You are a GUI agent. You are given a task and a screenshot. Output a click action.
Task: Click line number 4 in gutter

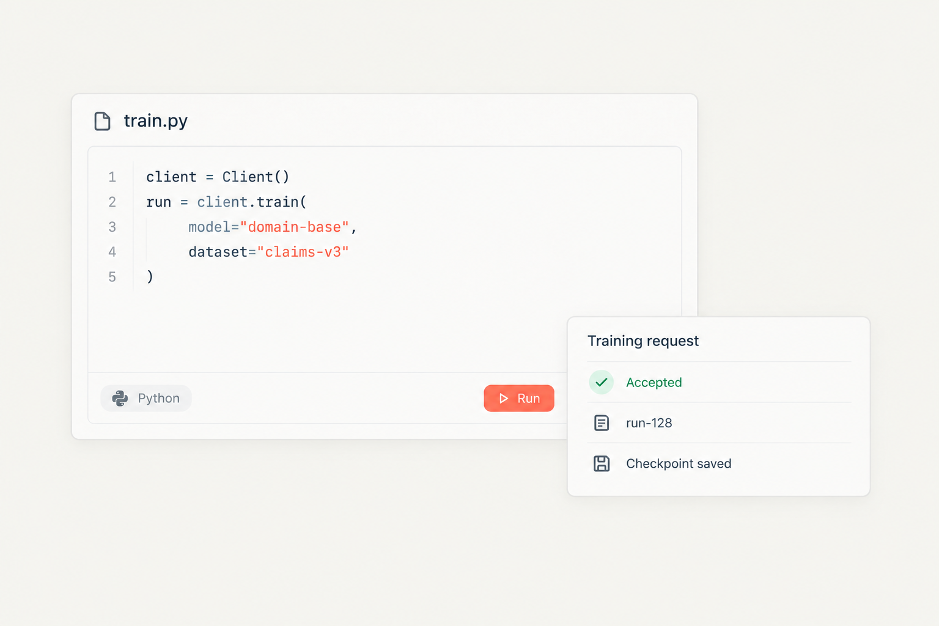tap(112, 252)
